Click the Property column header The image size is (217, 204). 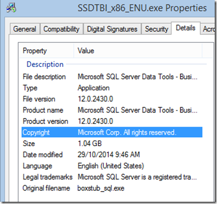click(x=35, y=51)
